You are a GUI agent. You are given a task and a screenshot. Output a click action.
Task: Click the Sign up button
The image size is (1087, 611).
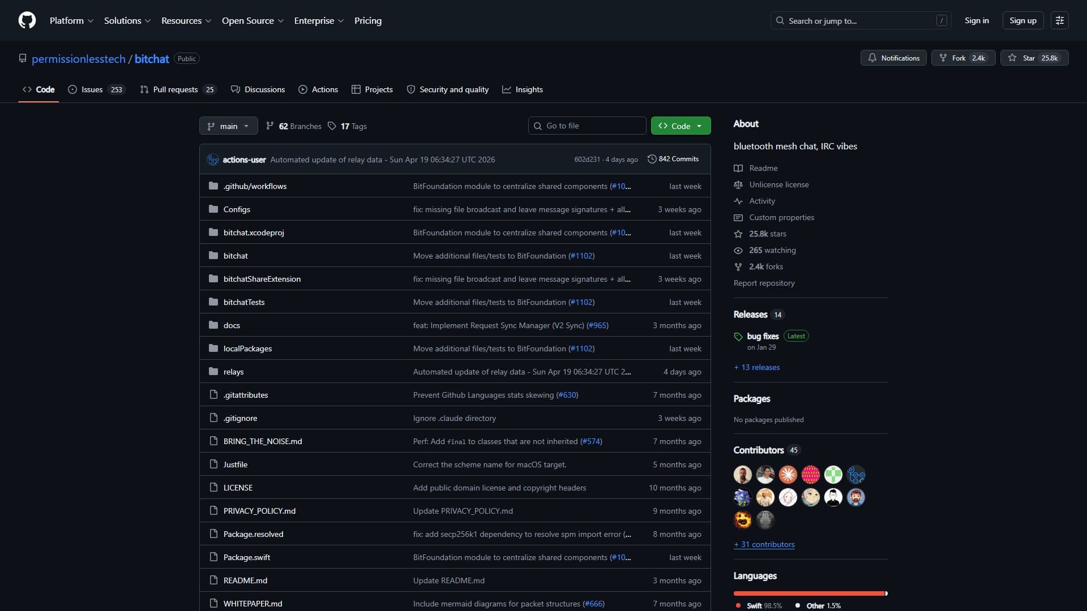point(1023,20)
